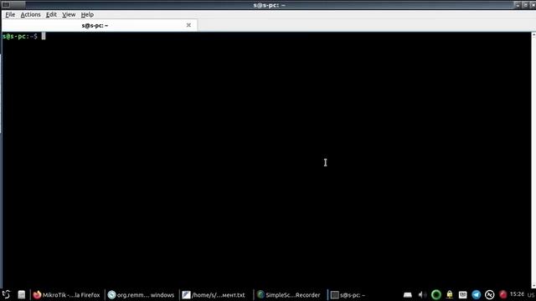This screenshot has height=301, width=536.
Task: Open the volume speaker tray icon
Action: [x=422, y=295]
